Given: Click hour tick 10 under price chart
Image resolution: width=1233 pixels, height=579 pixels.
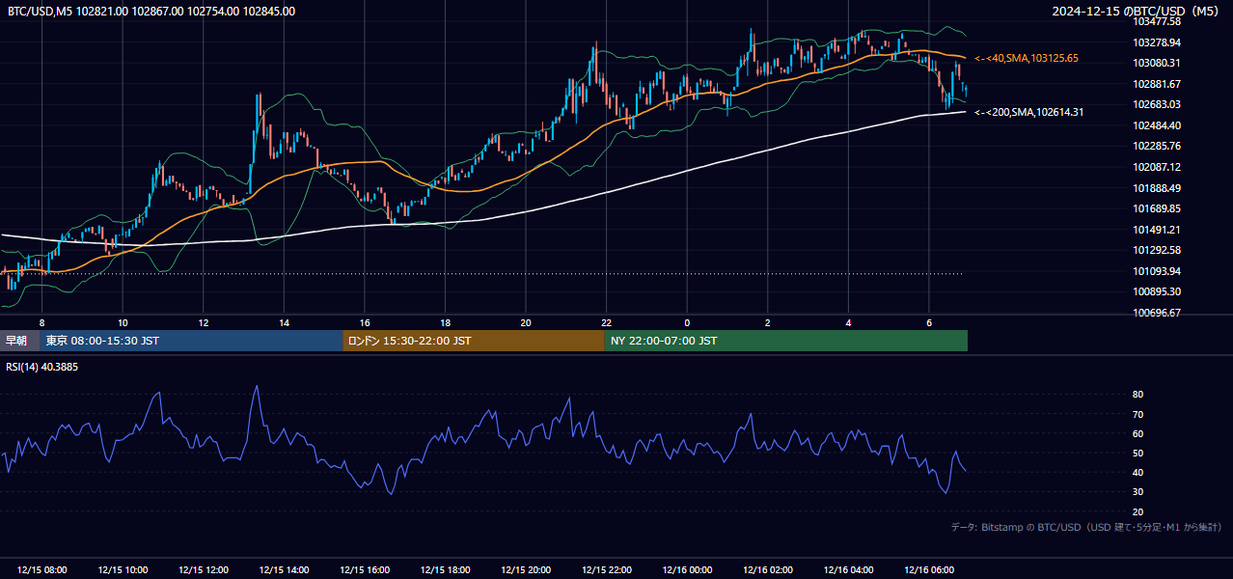Looking at the screenshot, I should tap(123, 322).
